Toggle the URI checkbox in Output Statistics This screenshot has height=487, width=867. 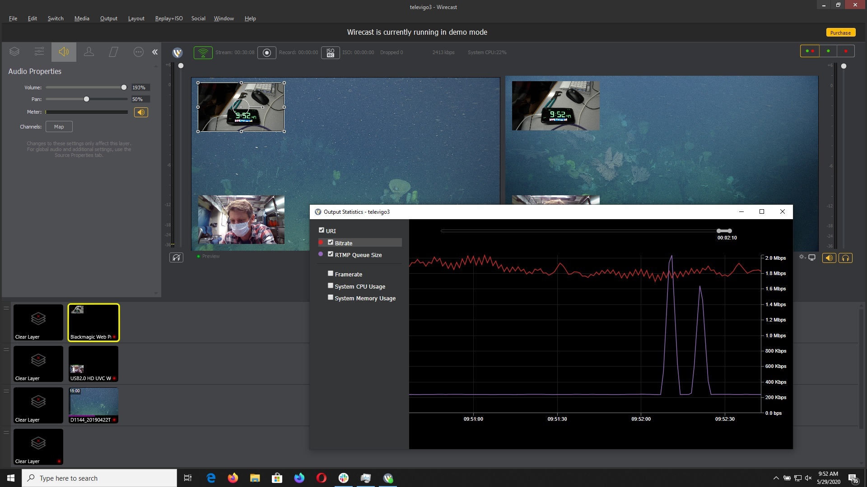point(322,230)
